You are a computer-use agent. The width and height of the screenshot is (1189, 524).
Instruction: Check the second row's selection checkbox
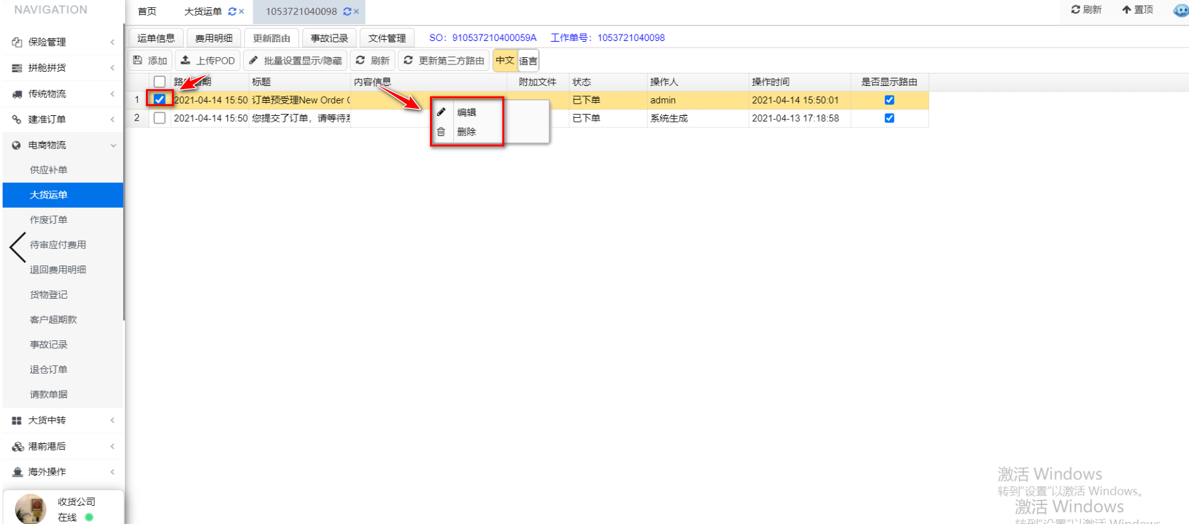[x=160, y=118]
